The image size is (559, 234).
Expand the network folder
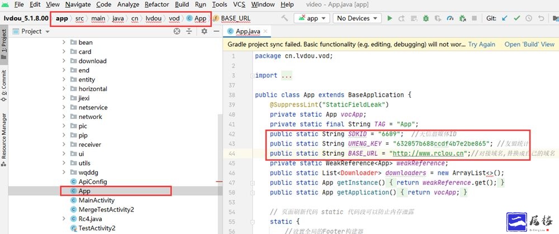point(64,117)
